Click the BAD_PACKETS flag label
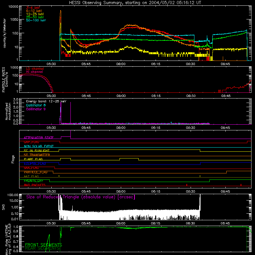255x255 pixels. click(x=35, y=185)
